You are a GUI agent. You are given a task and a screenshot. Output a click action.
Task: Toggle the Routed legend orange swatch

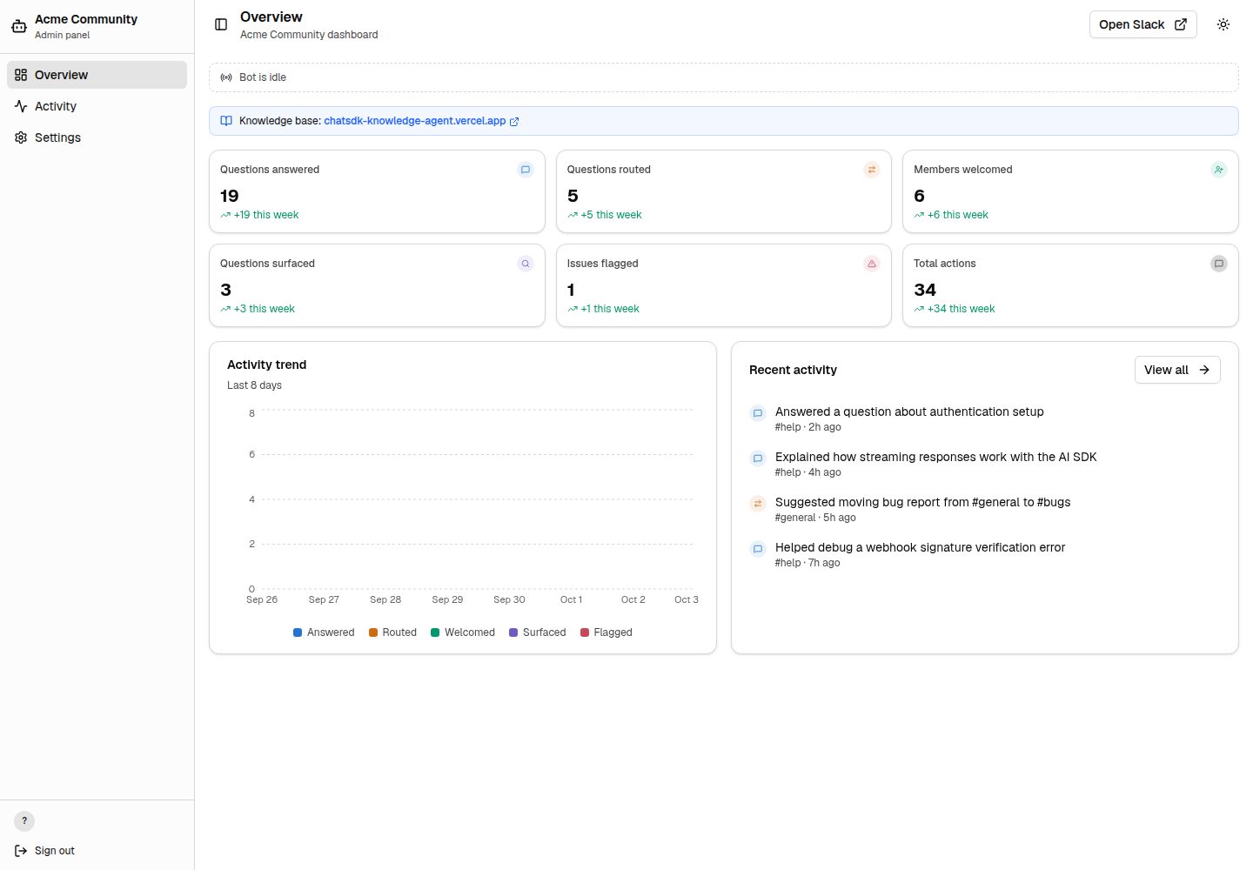[x=373, y=632]
